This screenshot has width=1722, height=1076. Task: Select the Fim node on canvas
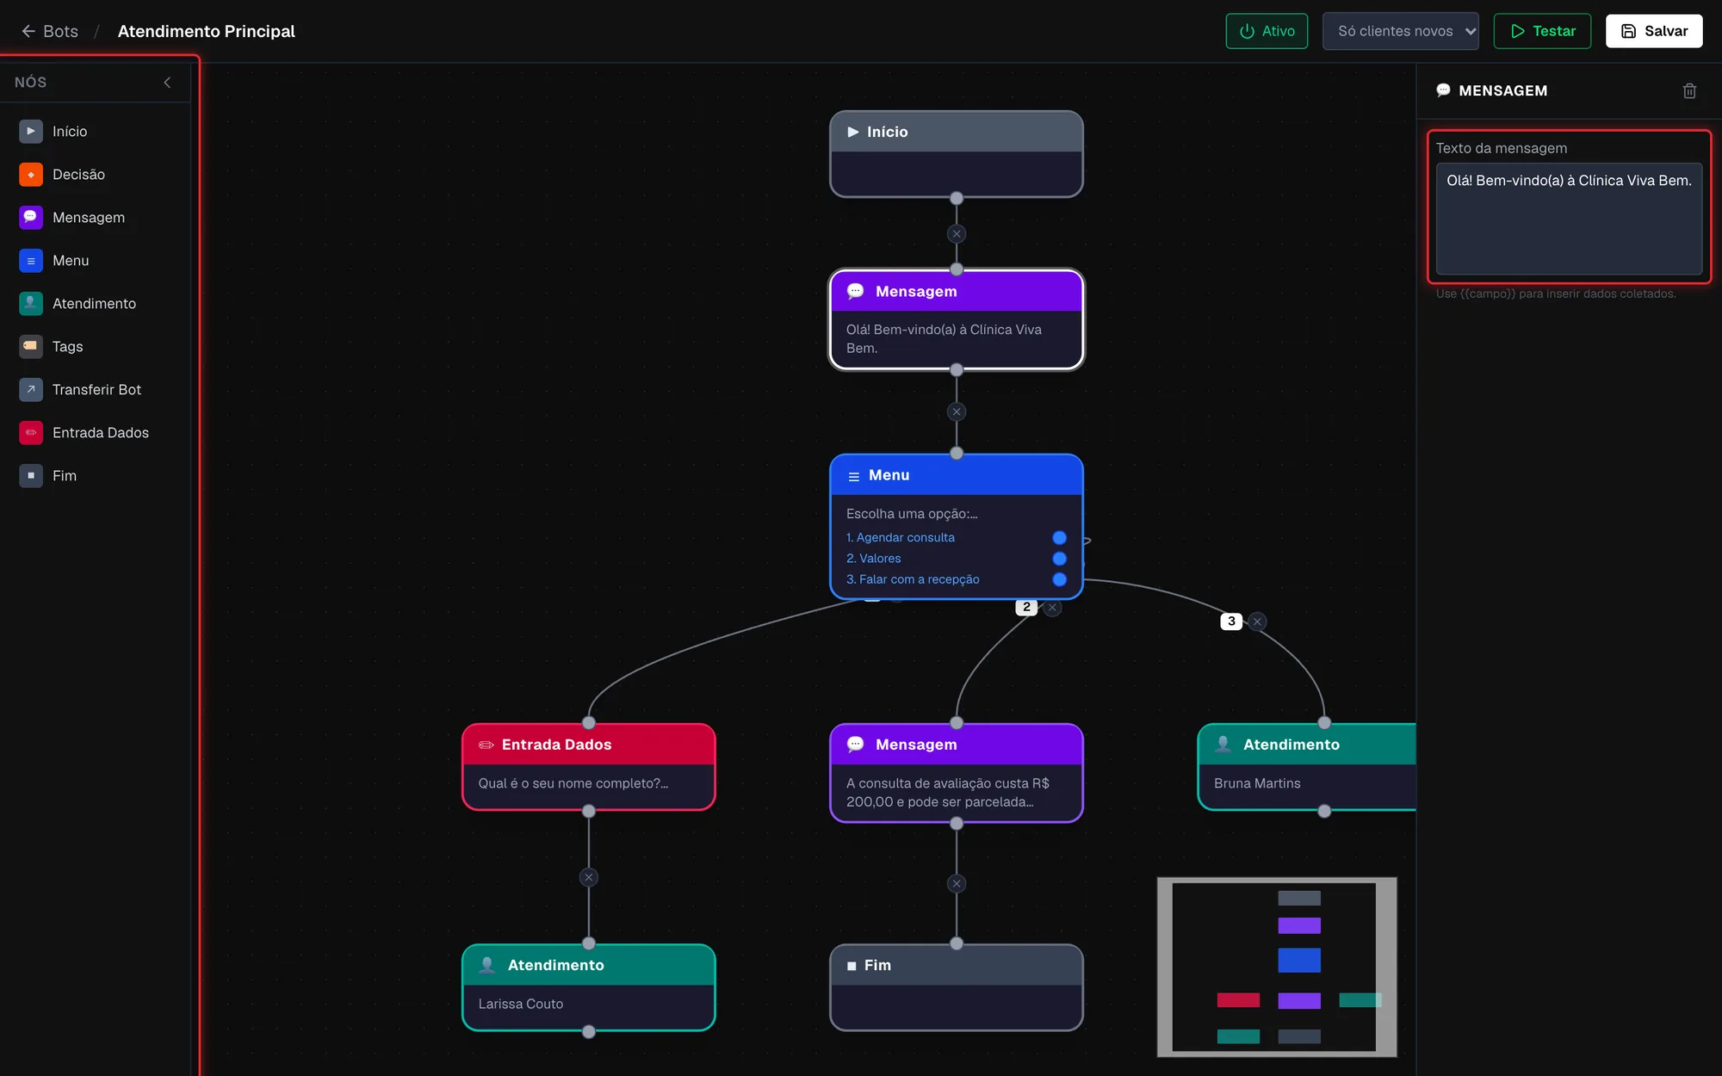pyautogui.click(x=957, y=987)
